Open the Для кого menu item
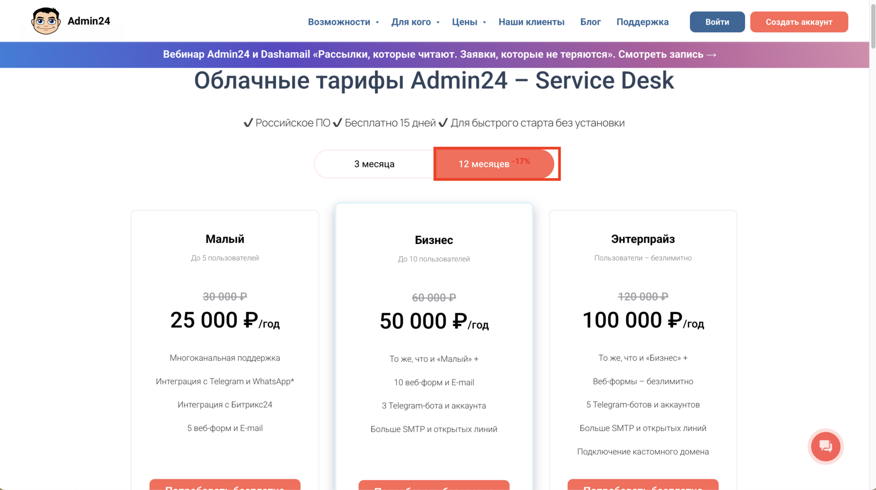Viewport: 876px width, 490px height. pyautogui.click(x=411, y=22)
